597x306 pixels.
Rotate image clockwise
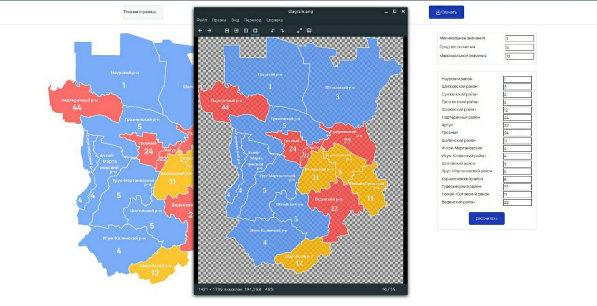[282, 30]
